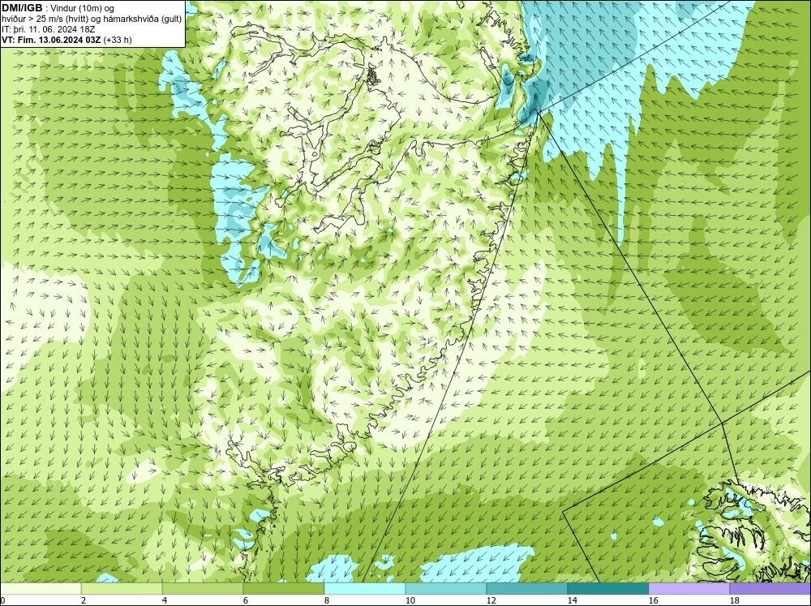
Task: Click the colorbar label '6'
Action: [x=246, y=600]
